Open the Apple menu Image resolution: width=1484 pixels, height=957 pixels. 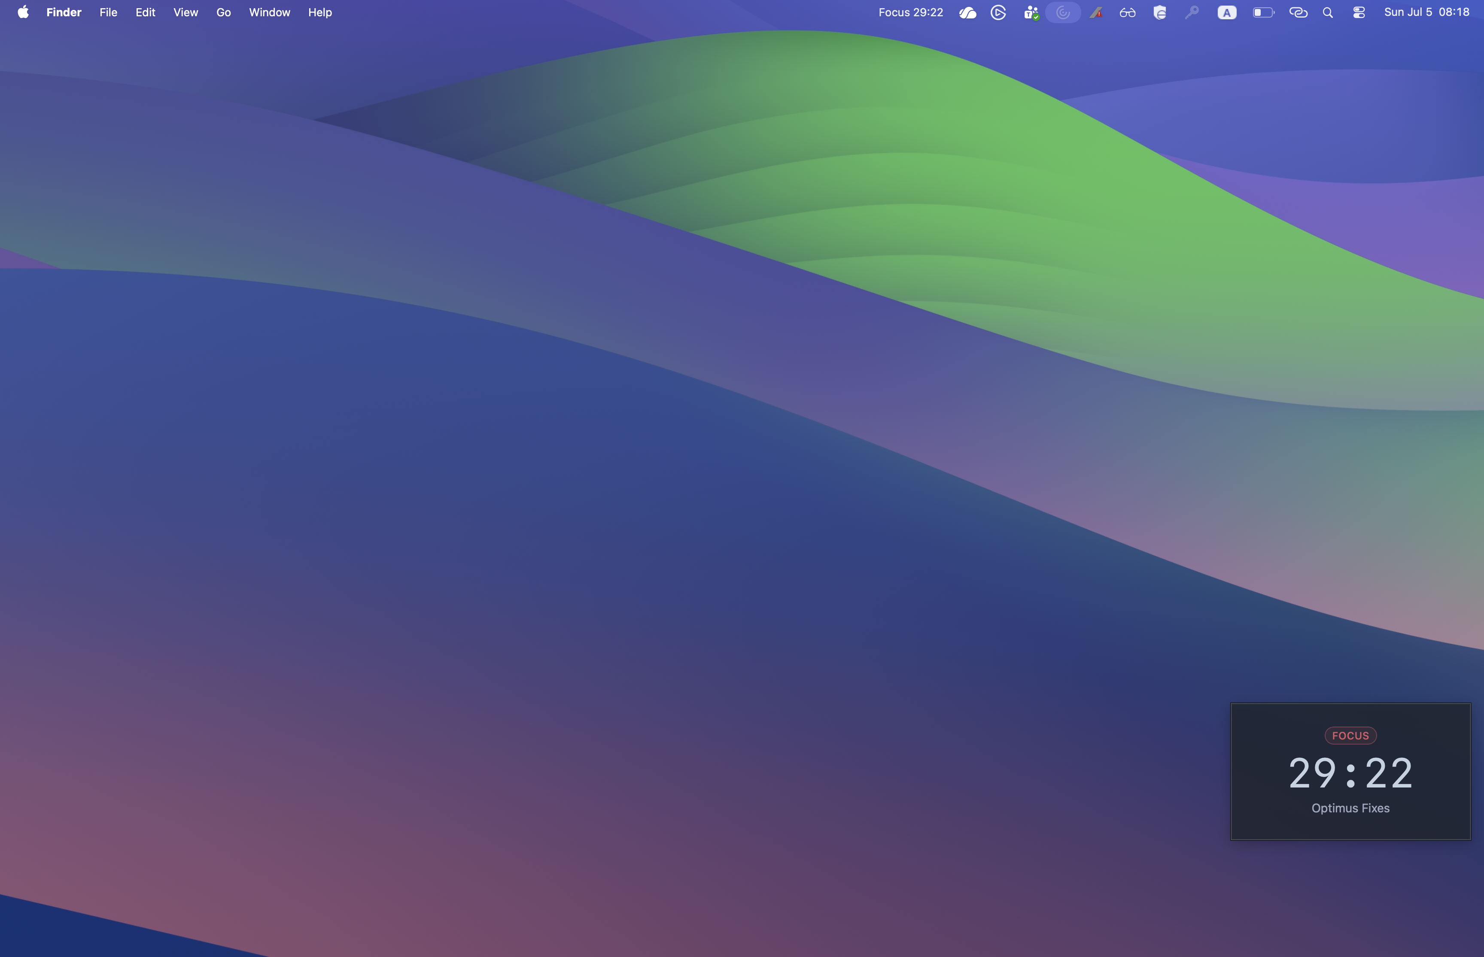[23, 12]
